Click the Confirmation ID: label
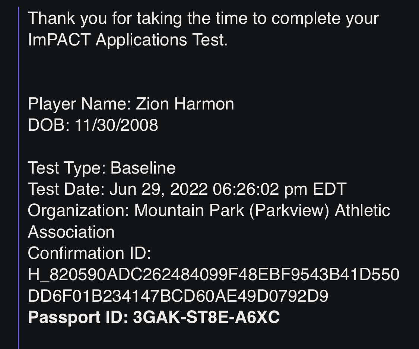The height and width of the screenshot is (349, 419). tap(89, 253)
